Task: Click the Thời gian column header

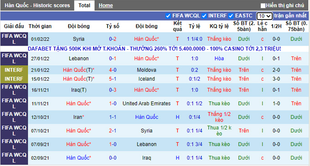Action: (x=40, y=26)
